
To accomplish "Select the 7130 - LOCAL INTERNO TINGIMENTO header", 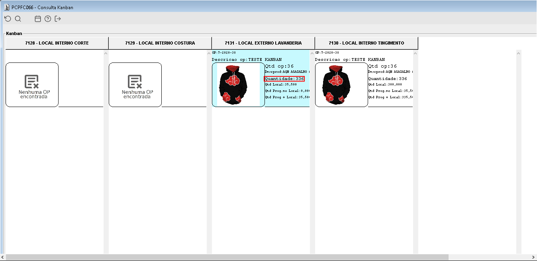I will (366, 43).
